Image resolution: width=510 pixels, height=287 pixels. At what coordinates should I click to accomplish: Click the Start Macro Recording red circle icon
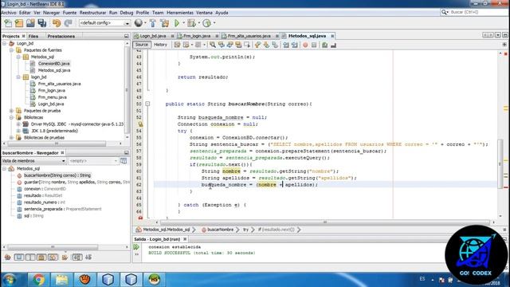tap(305, 45)
